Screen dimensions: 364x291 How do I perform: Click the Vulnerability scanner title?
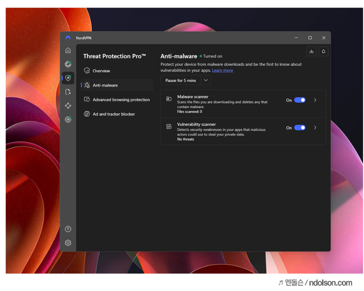(197, 125)
